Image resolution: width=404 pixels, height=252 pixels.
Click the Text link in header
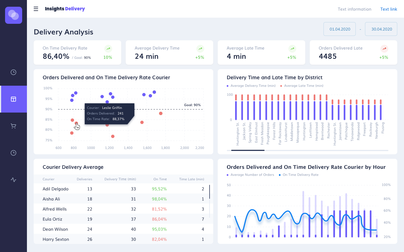389,9
